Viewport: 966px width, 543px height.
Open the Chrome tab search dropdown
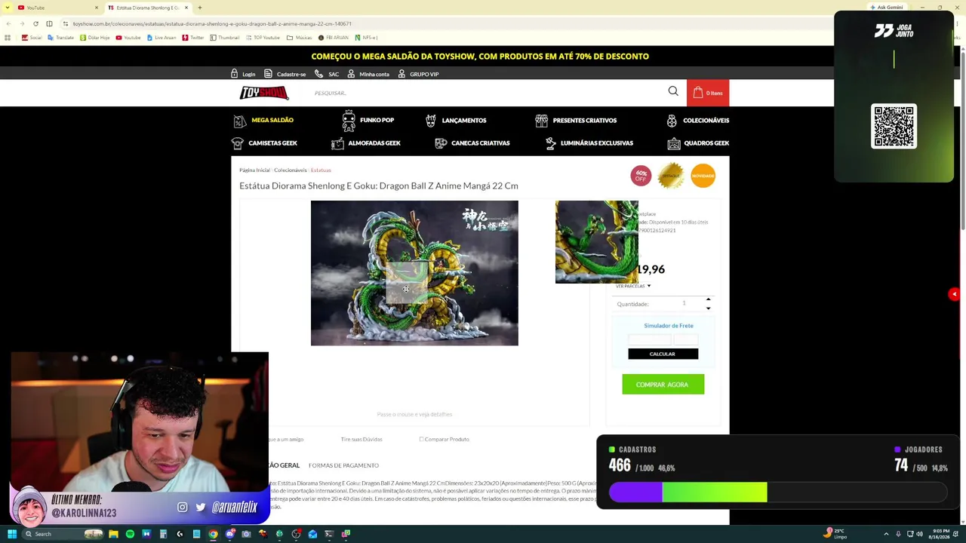[8, 8]
